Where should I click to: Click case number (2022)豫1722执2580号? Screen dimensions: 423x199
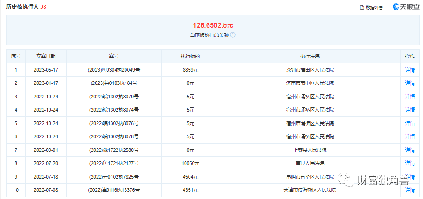click(114, 150)
